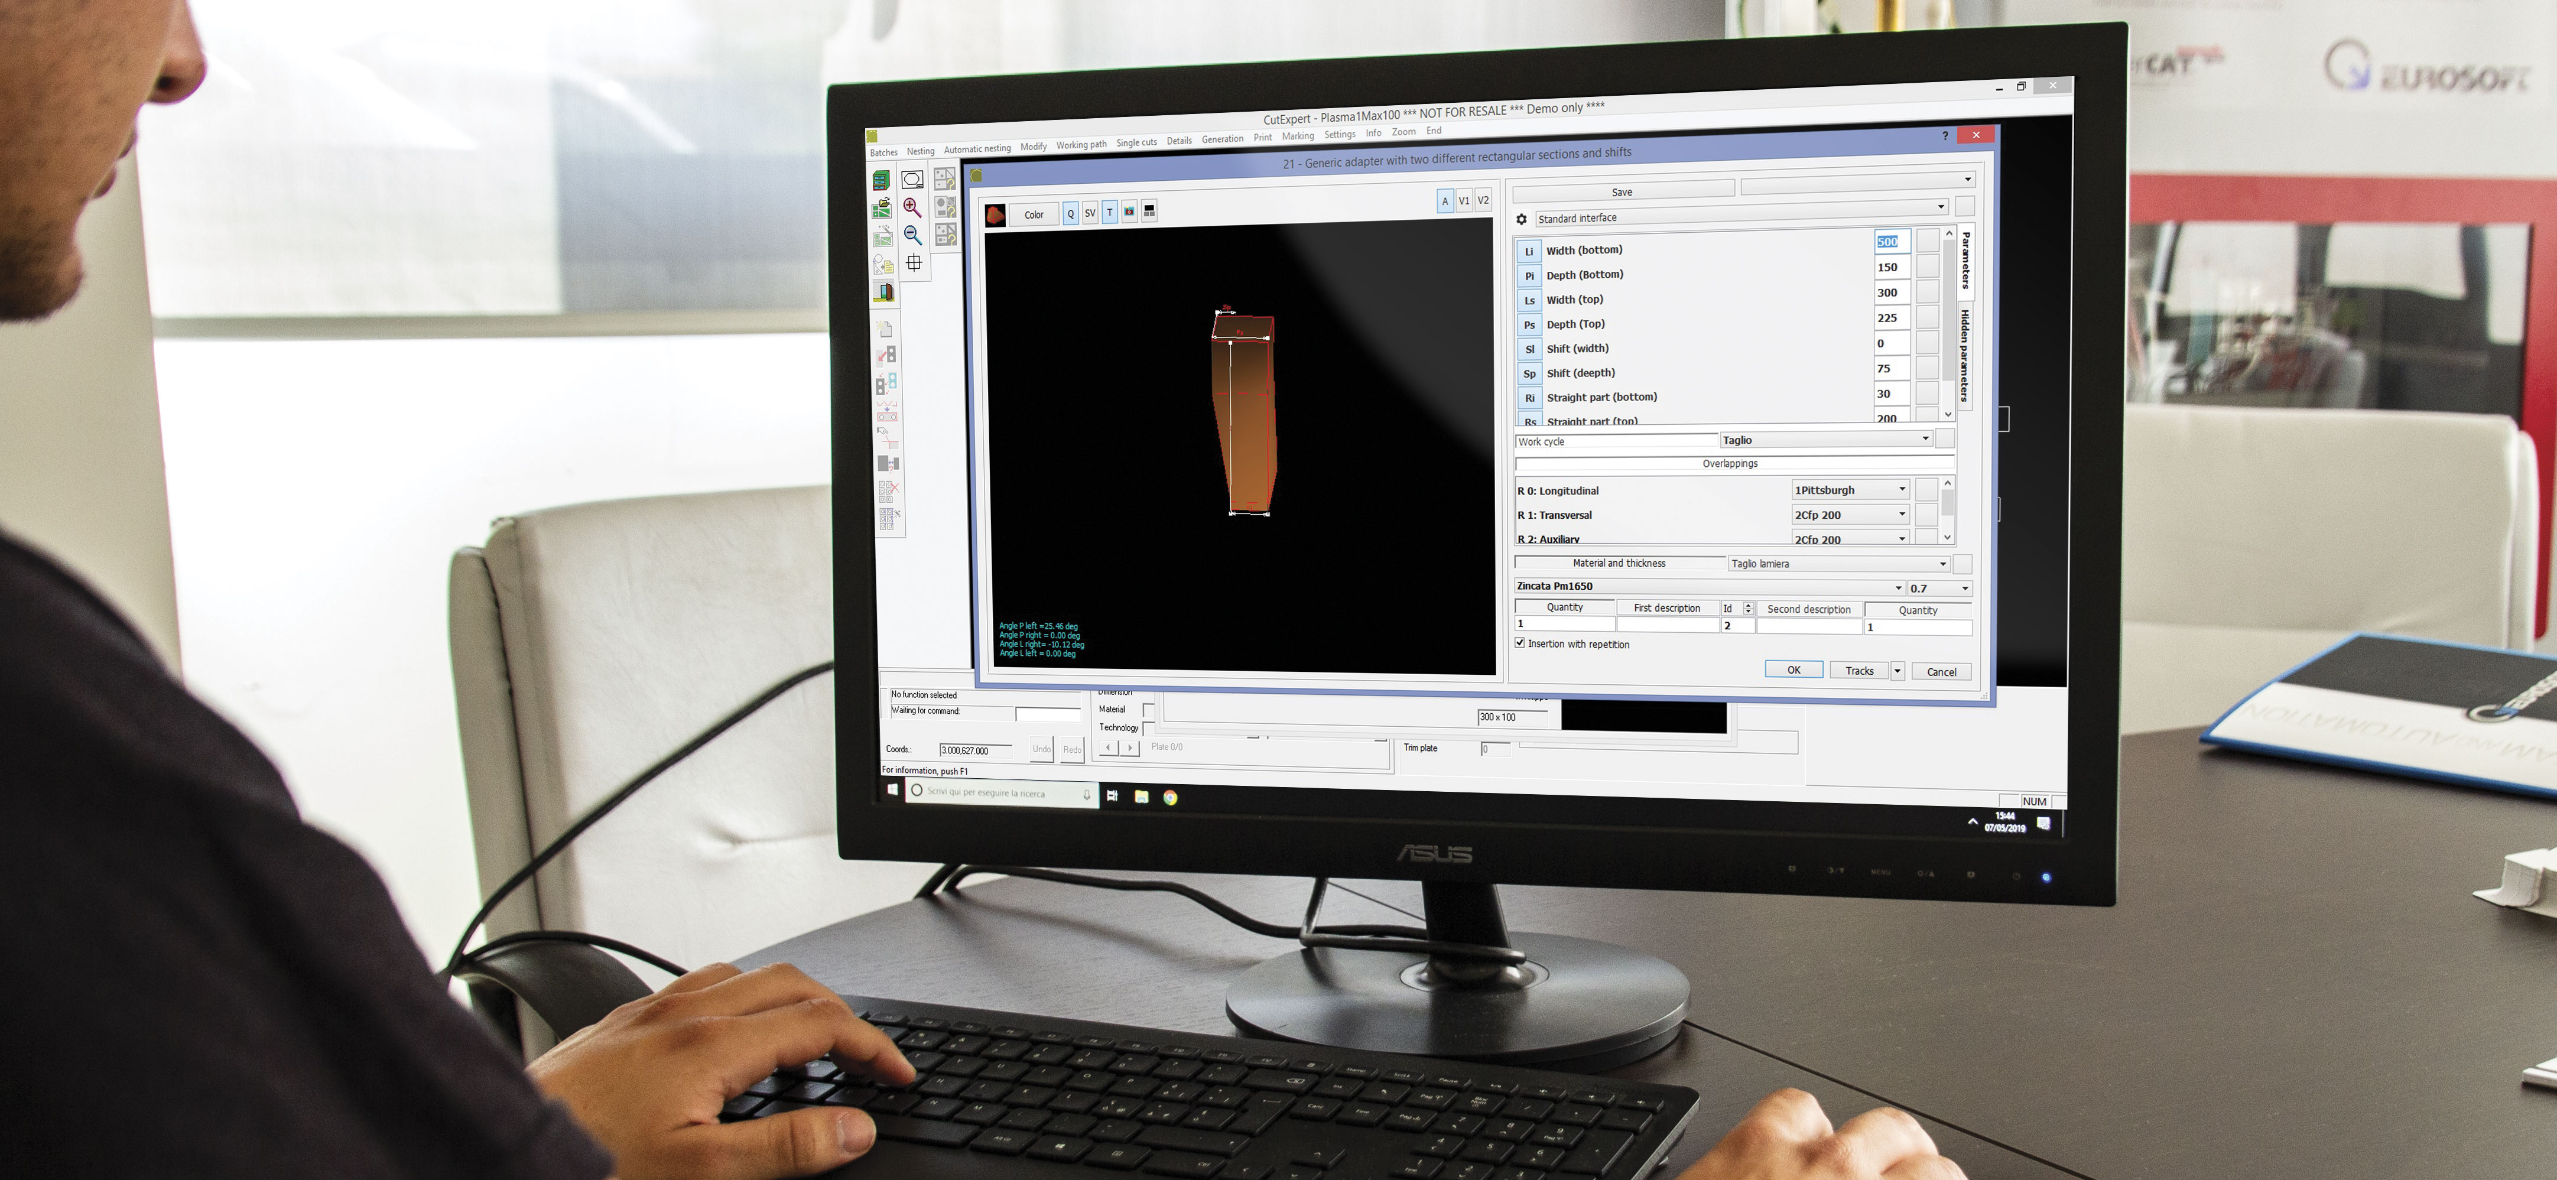
Task: Tick the Technology checkbox in main window
Action: pyautogui.click(x=1148, y=729)
